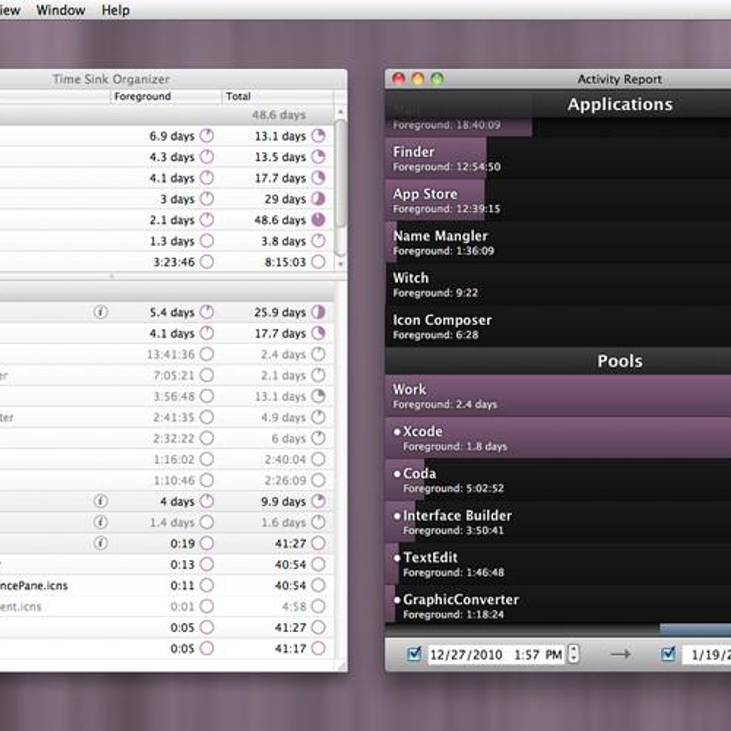Select the Coda pool item
This screenshot has width=731, height=731.
558,480
